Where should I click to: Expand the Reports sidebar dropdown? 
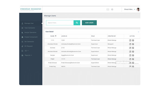pos(28,55)
